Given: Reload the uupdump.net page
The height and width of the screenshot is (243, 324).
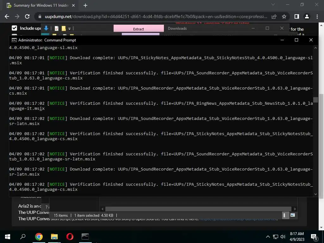Looking at the screenshot, I should (27, 16).
